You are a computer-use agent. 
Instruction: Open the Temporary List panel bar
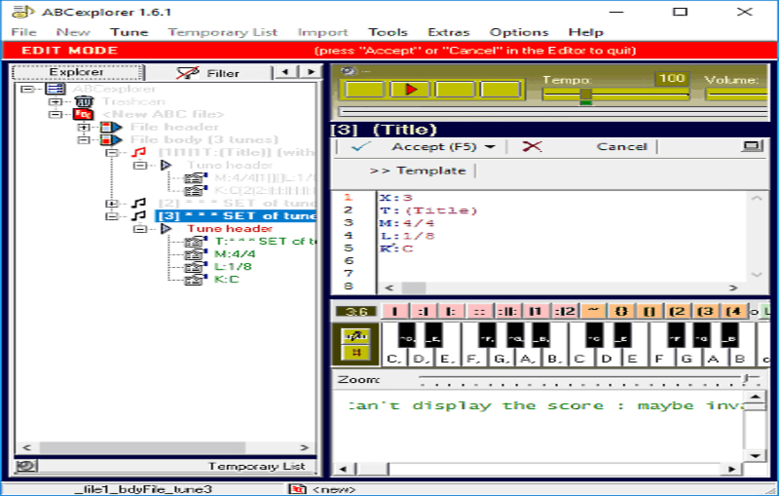pyautogui.click(x=166, y=466)
